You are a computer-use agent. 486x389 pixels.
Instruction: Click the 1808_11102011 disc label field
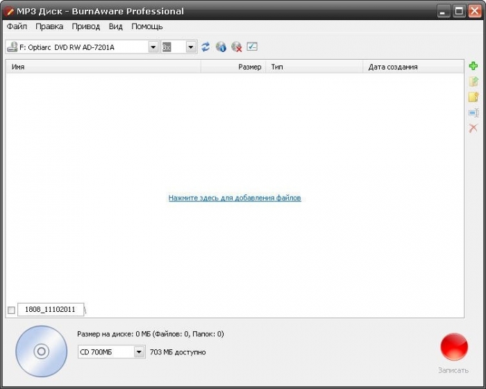[x=50, y=310]
